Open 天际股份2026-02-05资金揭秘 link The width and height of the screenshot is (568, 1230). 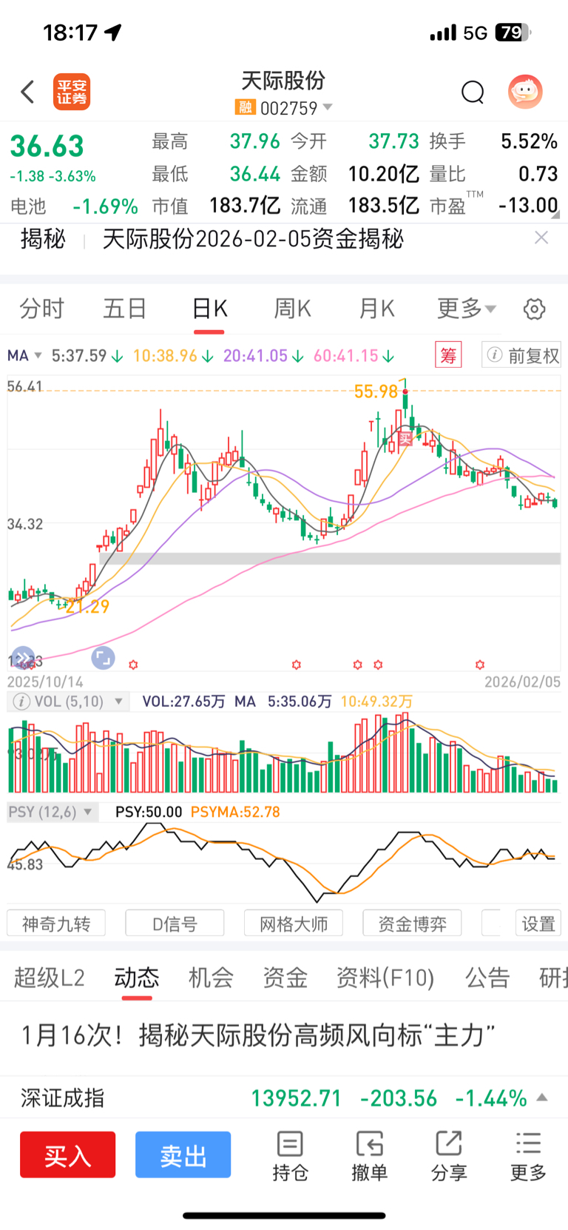[x=253, y=238]
